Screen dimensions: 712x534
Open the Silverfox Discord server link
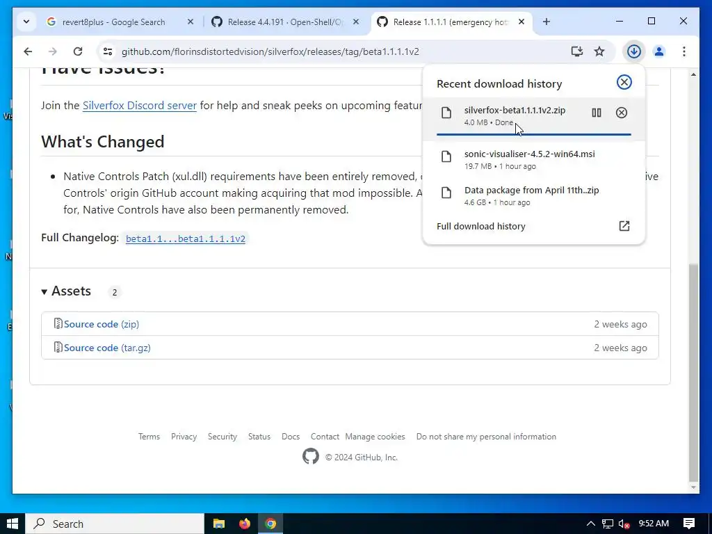pos(139,106)
